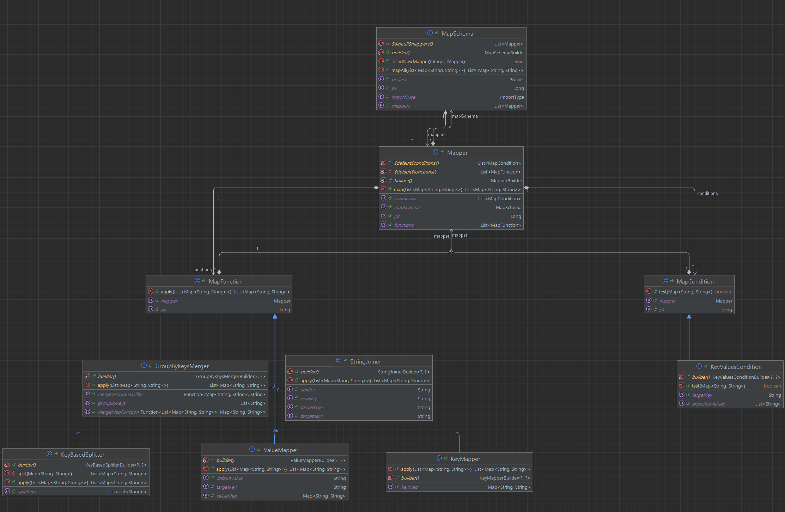Select the StringJoiner class title
Image resolution: width=785 pixels, height=512 pixels.
point(365,361)
